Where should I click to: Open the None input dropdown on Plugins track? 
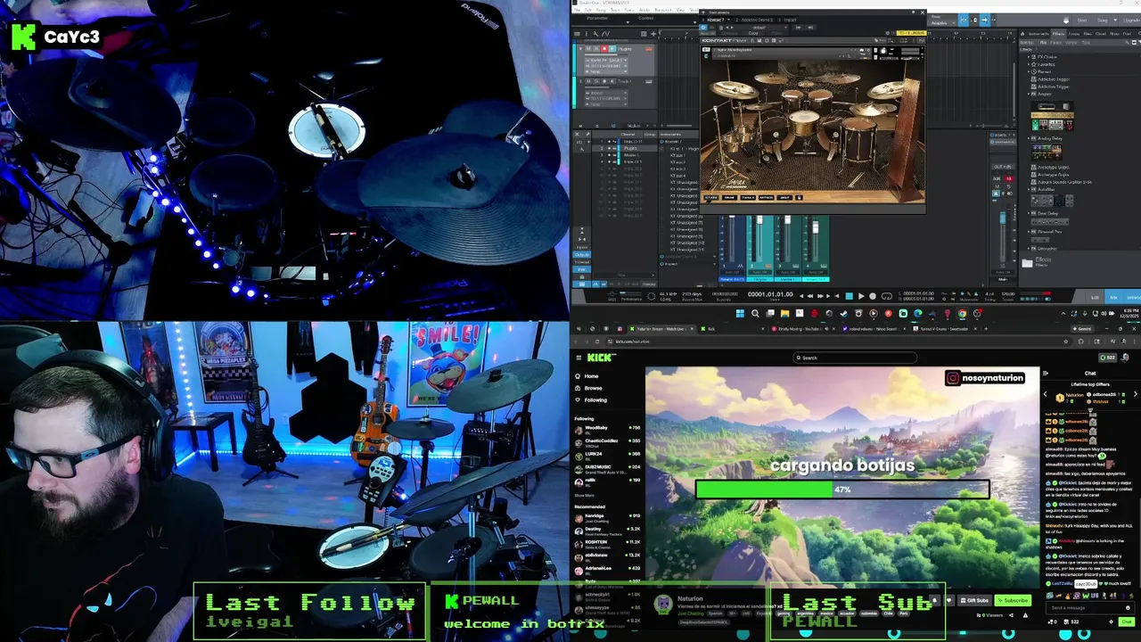pos(606,71)
